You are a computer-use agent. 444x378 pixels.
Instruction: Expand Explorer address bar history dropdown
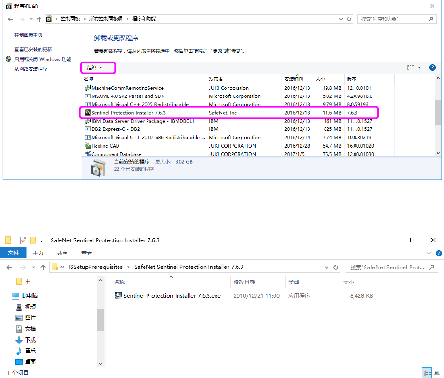326,267
